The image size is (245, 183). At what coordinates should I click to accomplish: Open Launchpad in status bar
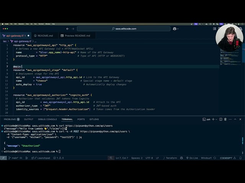[x=41, y=158]
